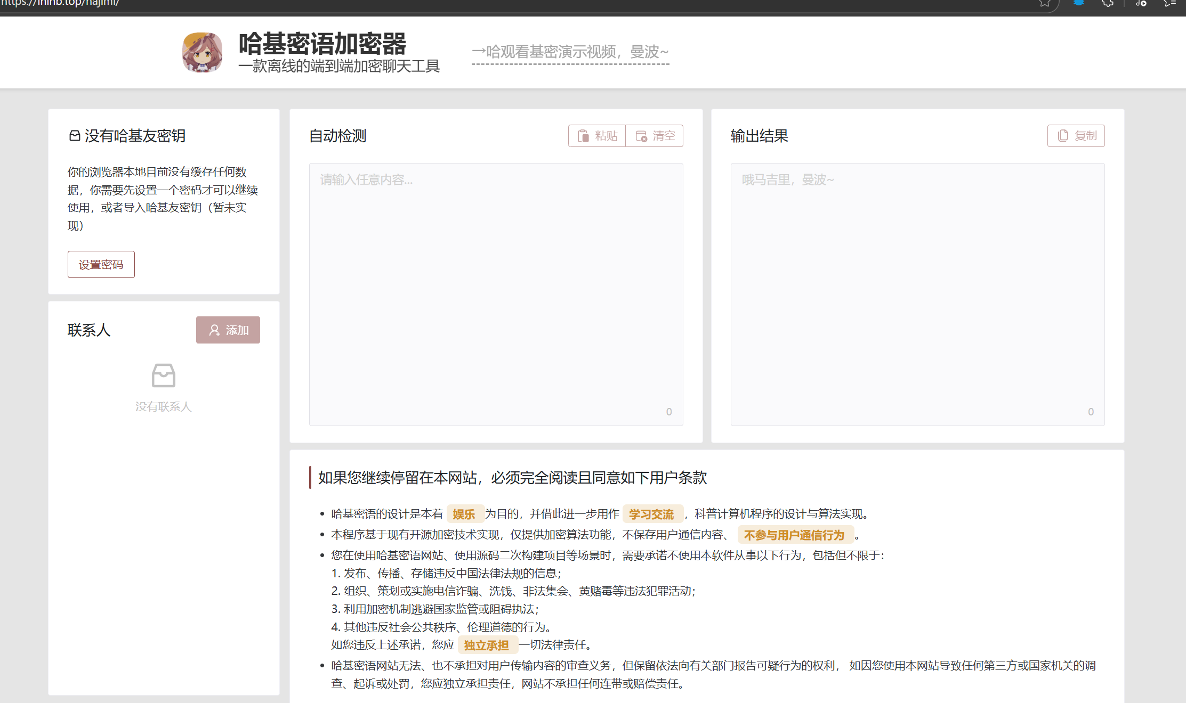Viewport: 1186px width, 703px height.
Task: Open the 哈基密演示视频 demo link
Action: [570, 52]
